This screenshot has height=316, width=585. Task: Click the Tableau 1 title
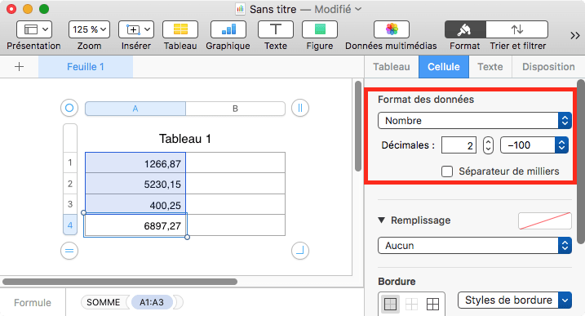[185, 139]
